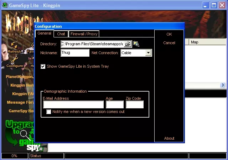Click the 0% progress indicator in status bar
Image resolution: width=228 pixels, height=160 pixels.
pos(15,156)
